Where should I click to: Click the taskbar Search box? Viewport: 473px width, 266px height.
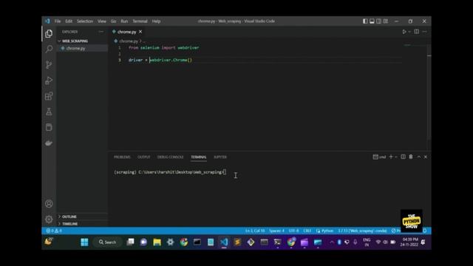[108, 242]
